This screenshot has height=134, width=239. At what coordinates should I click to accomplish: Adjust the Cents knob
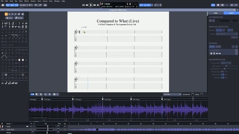tap(202, 94)
